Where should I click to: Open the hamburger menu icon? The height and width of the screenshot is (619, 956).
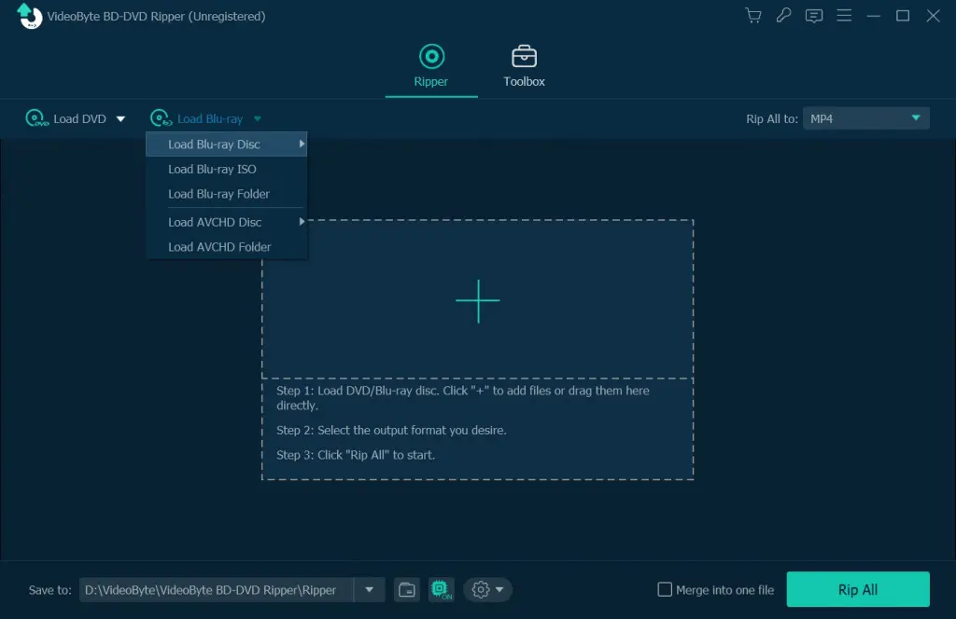pyautogui.click(x=844, y=16)
